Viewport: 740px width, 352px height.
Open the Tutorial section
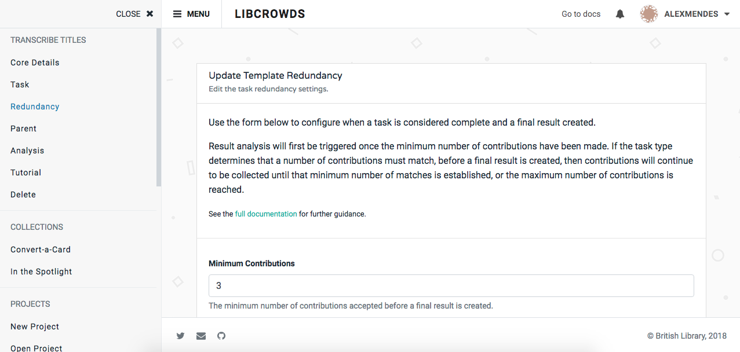(25, 172)
